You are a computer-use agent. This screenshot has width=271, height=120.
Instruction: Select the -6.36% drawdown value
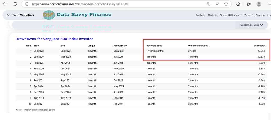(x=261, y=74)
